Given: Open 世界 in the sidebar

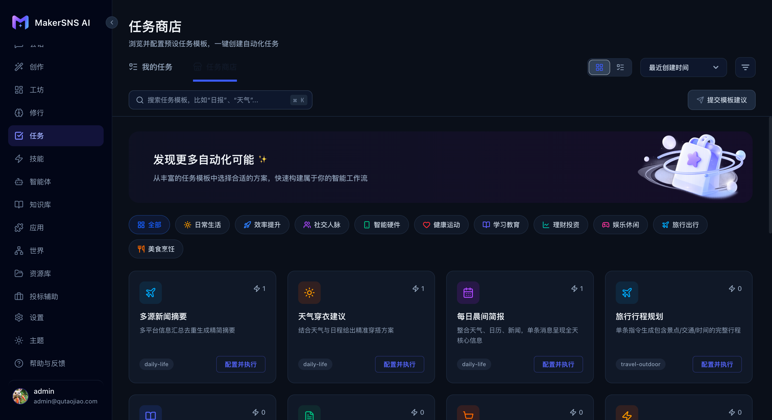Looking at the screenshot, I should (56, 250).
